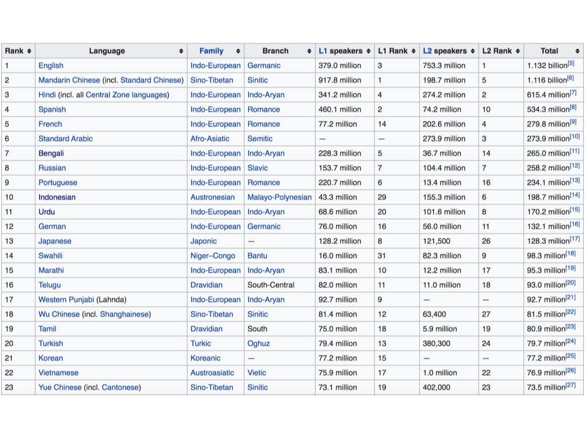Open the Standard Arabic link
This screenshot has height=438, width=585.
(x=65, y=139)
